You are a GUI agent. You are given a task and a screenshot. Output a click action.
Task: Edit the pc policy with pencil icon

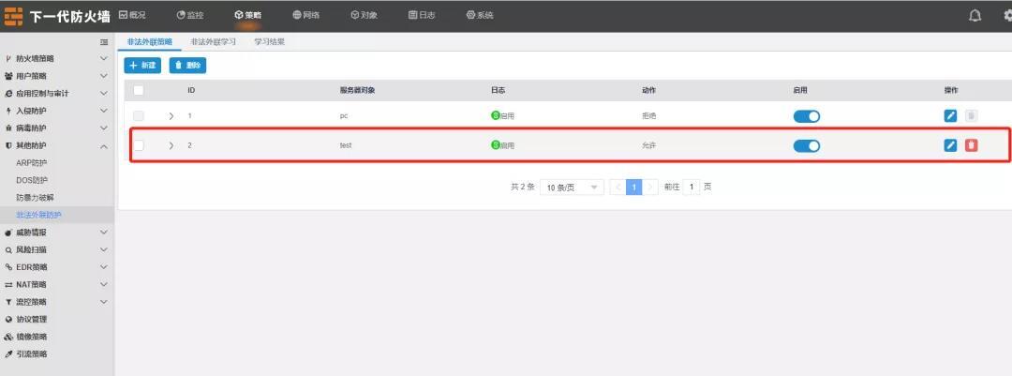[950, 115]
